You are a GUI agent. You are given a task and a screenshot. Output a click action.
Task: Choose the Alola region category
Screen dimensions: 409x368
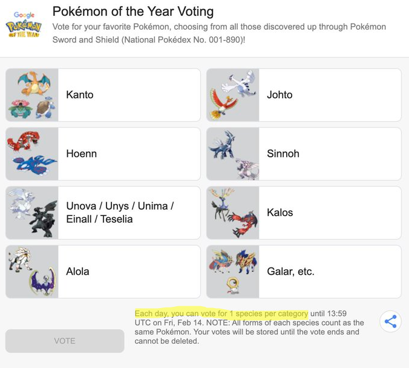pyautogui.click(x=103, y=272)
